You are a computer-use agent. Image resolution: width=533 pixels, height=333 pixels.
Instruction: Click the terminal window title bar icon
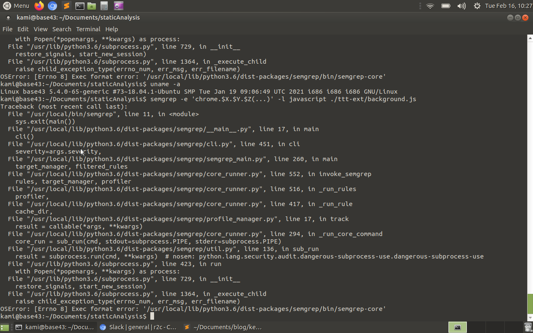[x=8, y=17]
